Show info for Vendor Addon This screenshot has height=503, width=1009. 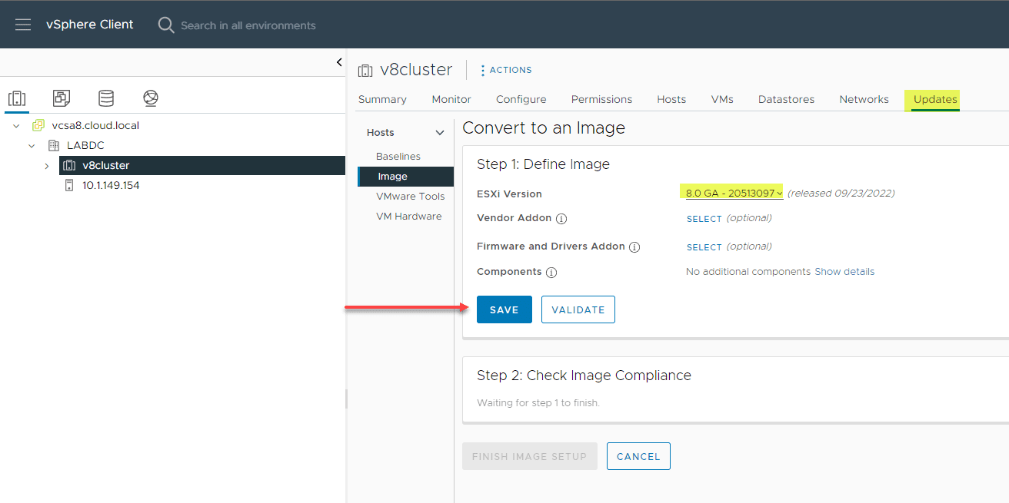[561, 219]
